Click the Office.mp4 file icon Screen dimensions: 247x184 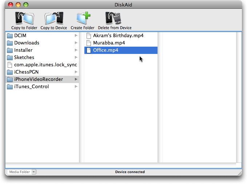click(x=89, y=50)
